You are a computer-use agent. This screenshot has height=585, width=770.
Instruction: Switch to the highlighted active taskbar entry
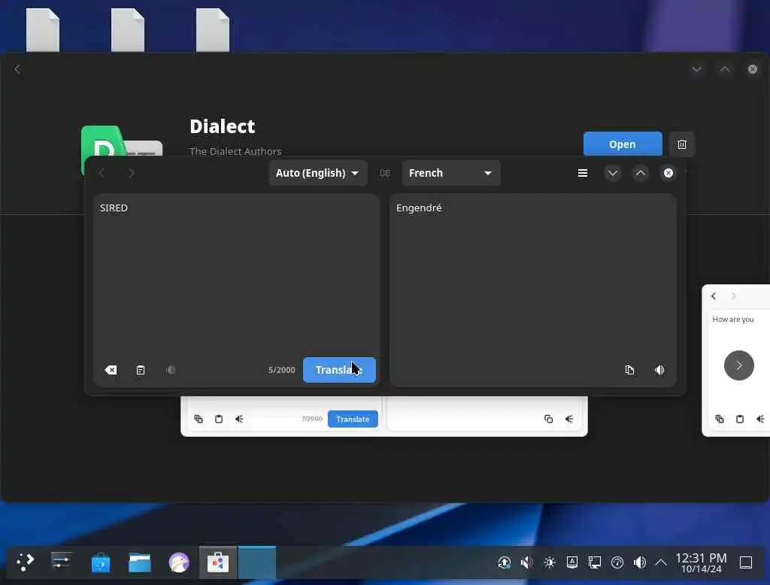point(257,562)
